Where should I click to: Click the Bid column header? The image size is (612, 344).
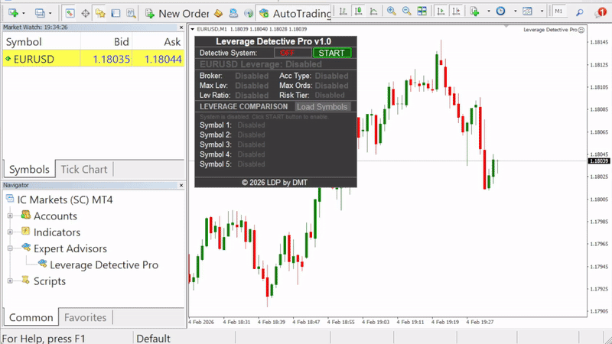[122, 42]
